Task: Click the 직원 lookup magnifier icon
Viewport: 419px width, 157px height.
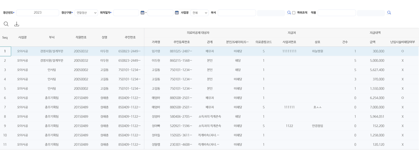Action: click(389, 12)
